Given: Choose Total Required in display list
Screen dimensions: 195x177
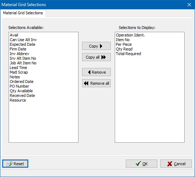Looking at the screenshot, I should 128,54.
